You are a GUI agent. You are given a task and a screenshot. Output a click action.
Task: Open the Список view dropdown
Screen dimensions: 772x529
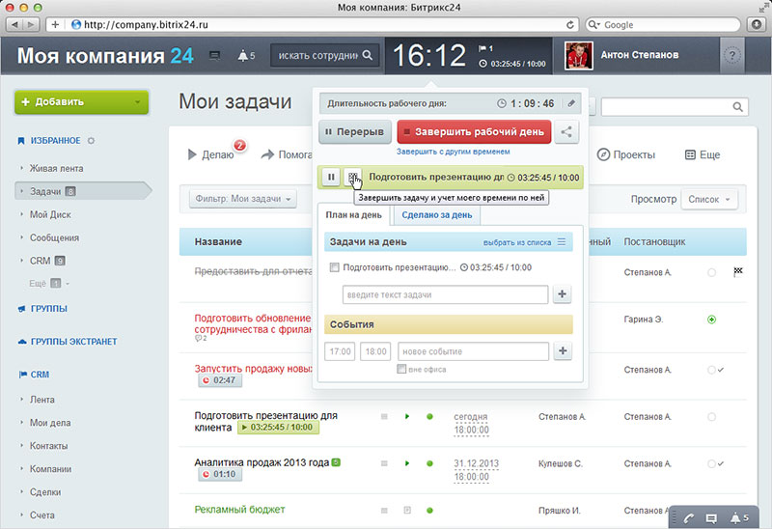click(709, 199)
